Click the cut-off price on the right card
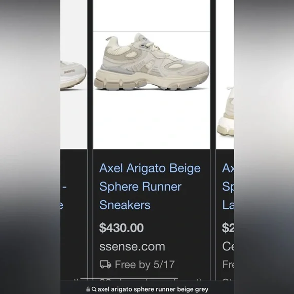The height and width of the screenshot is (294, 294). [x=228, y=228]
